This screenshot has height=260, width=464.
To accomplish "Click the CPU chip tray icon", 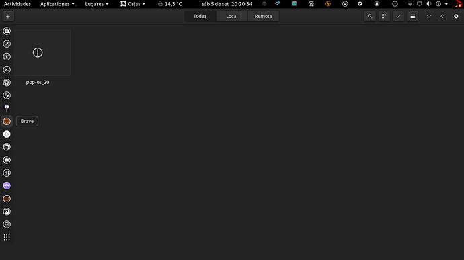I will (377, 4).
